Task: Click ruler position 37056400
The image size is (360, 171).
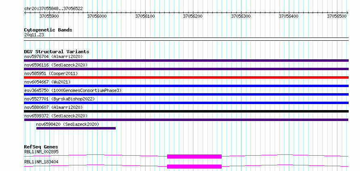Action: [x=289, y=16]
